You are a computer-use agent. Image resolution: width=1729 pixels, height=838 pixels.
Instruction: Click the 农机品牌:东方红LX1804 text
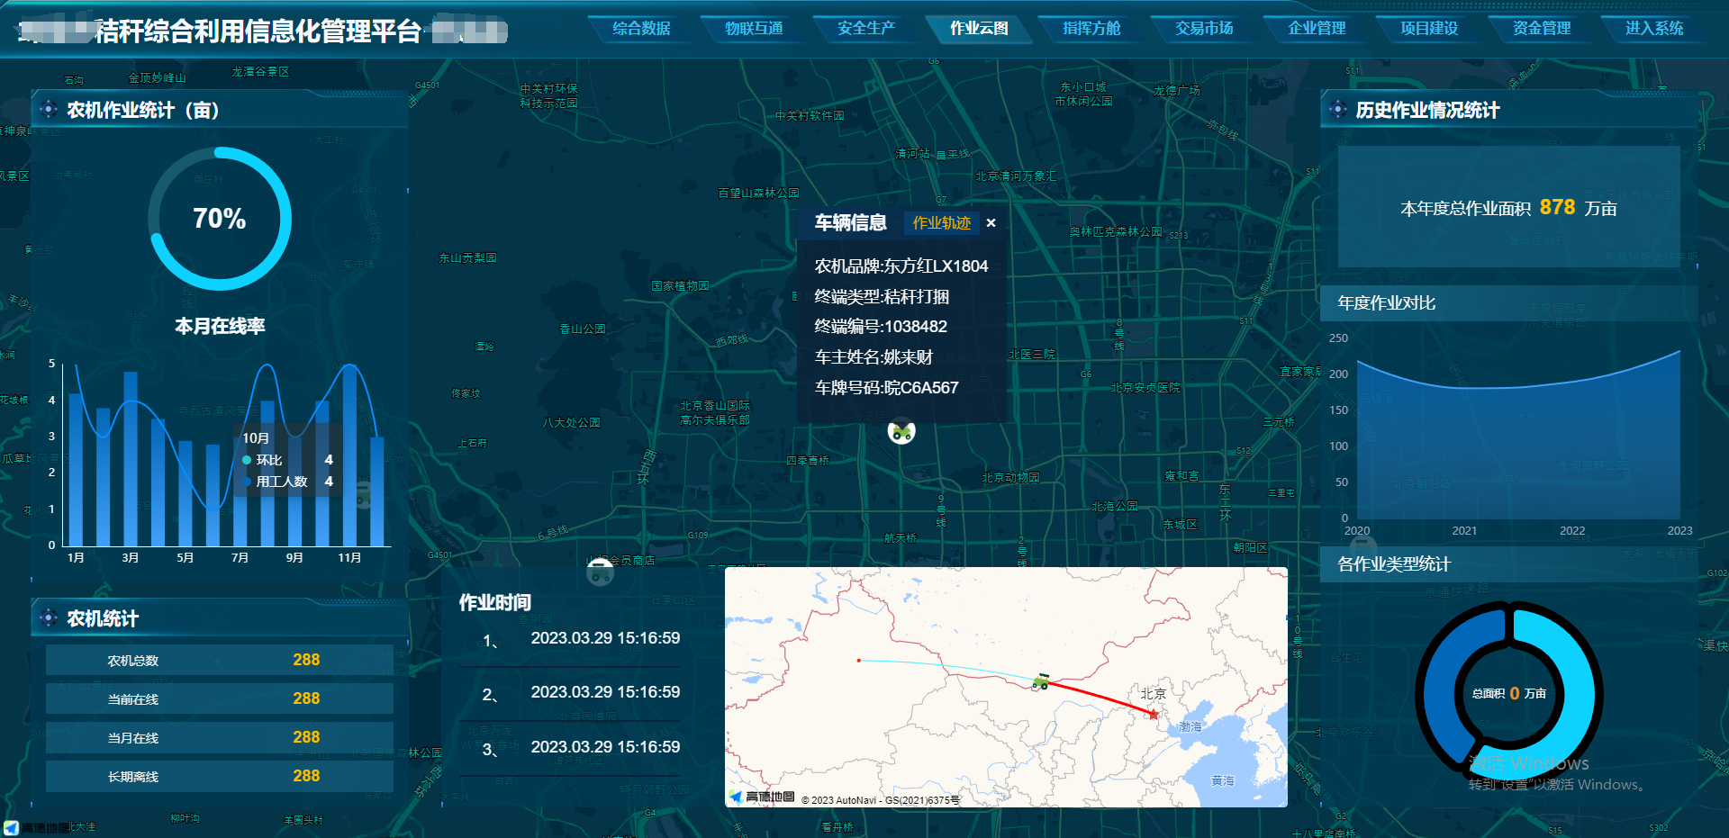pos(901,266)
